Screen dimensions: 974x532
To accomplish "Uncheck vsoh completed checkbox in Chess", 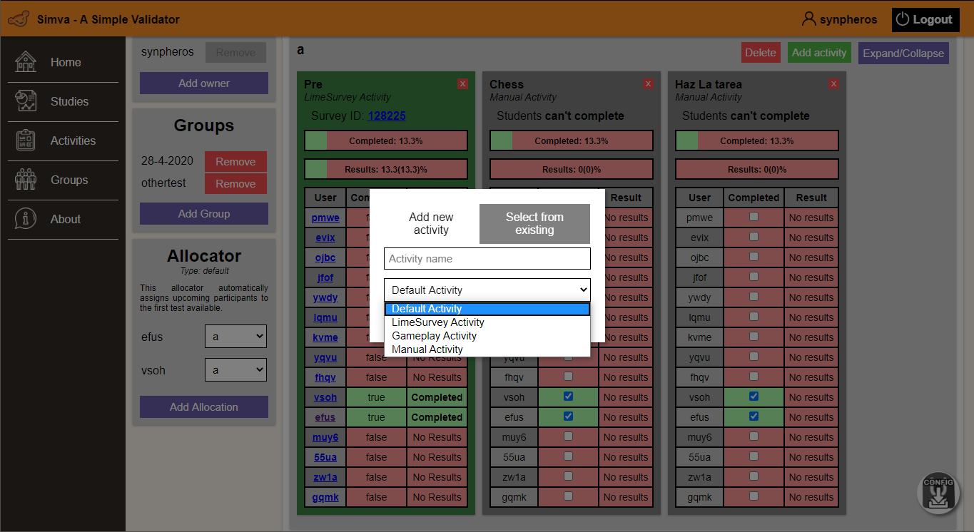I will click(x=568, y=397).
